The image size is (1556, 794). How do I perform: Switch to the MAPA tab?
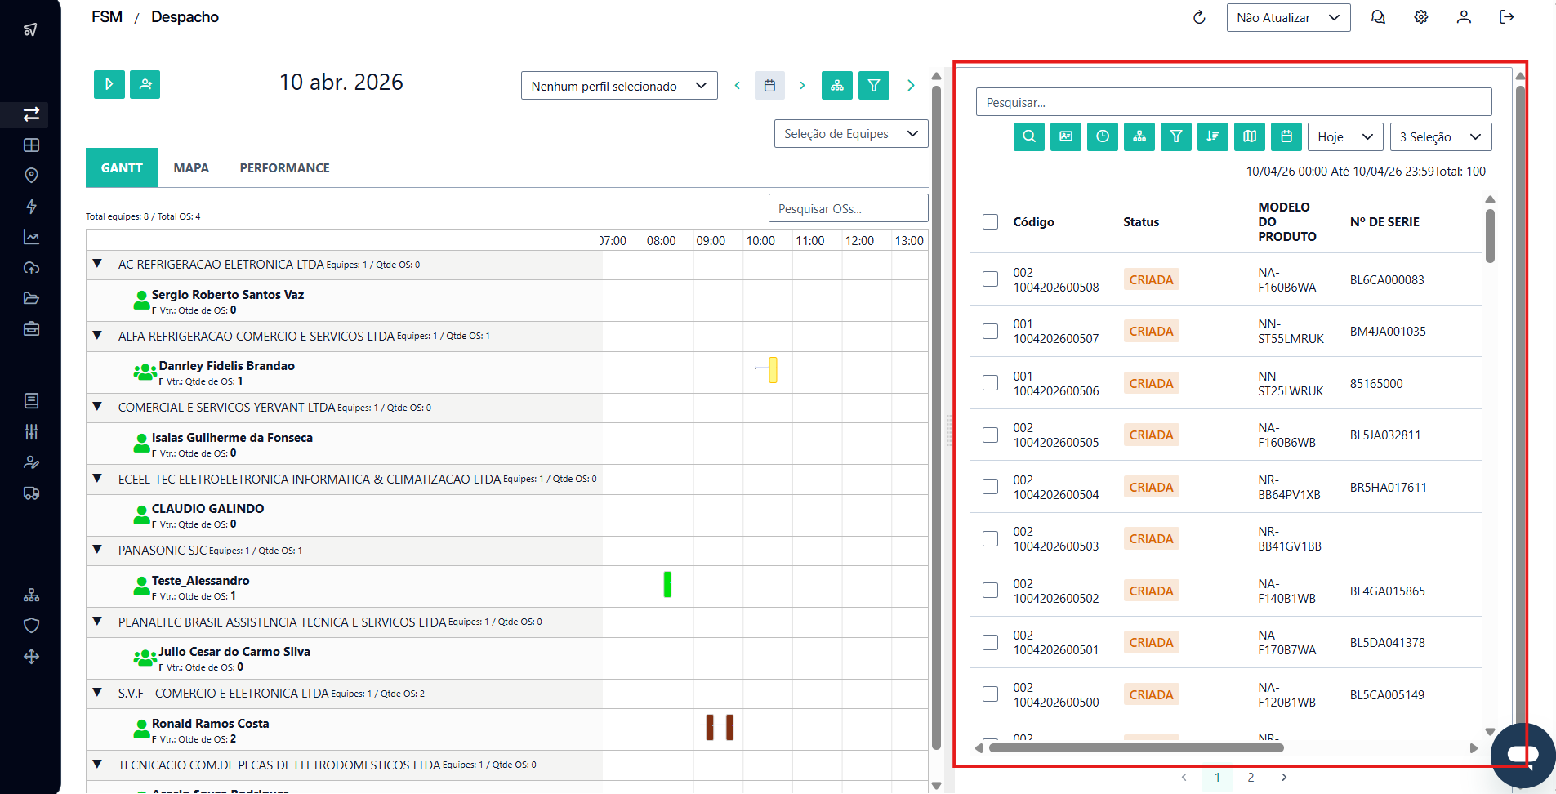tap(190, 167)
